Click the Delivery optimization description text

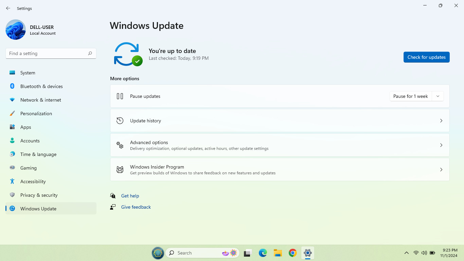coord(199,149)
